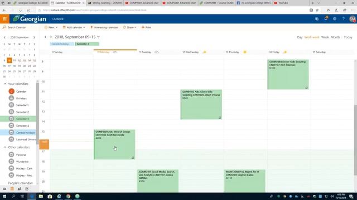The width and height of the screenshot is (357, 200).
Task: Click the Search Calendar field
Action: click(19, 27)
